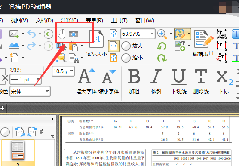Expand the arrow next to zoom magnifier
This screenshot has height=166, width=239.
click(171, 34)
